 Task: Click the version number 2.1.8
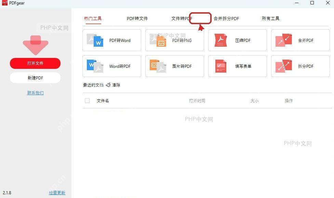(x=7, y=193)
